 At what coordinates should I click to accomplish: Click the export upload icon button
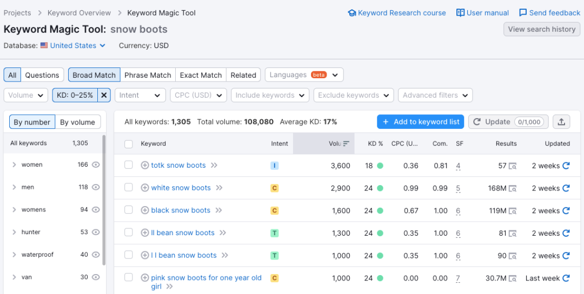coord(561,121)
